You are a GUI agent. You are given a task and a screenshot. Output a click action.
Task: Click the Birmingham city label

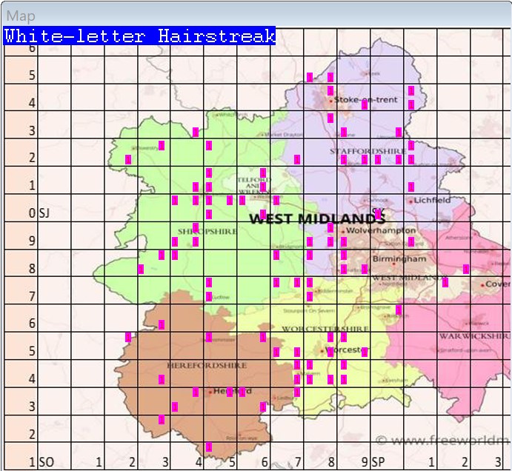(399, 259)
